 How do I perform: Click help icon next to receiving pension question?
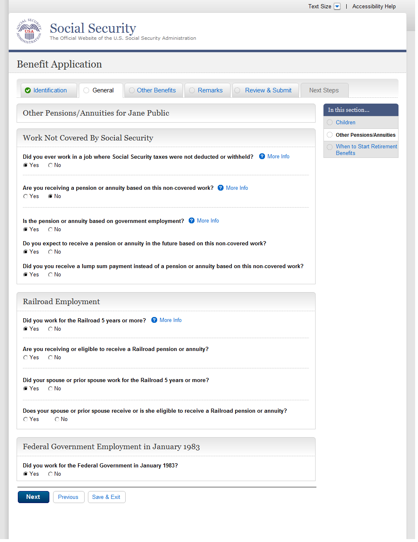(x=221, y=188)
